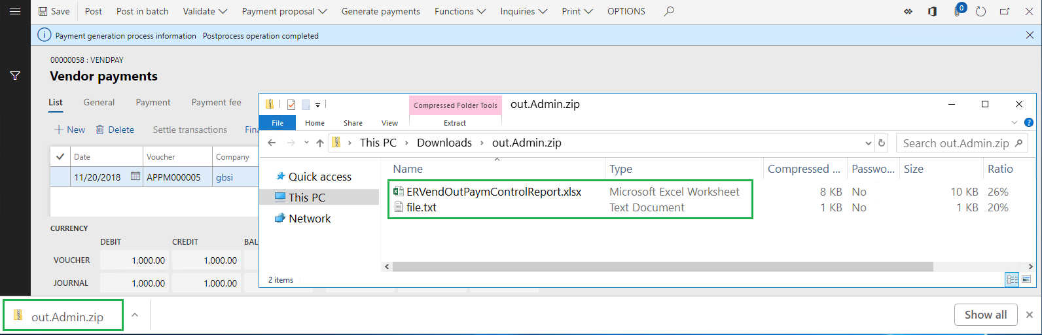Open the search magnifier in action bar
1042x335 pixels.
(x=668, y=11)
